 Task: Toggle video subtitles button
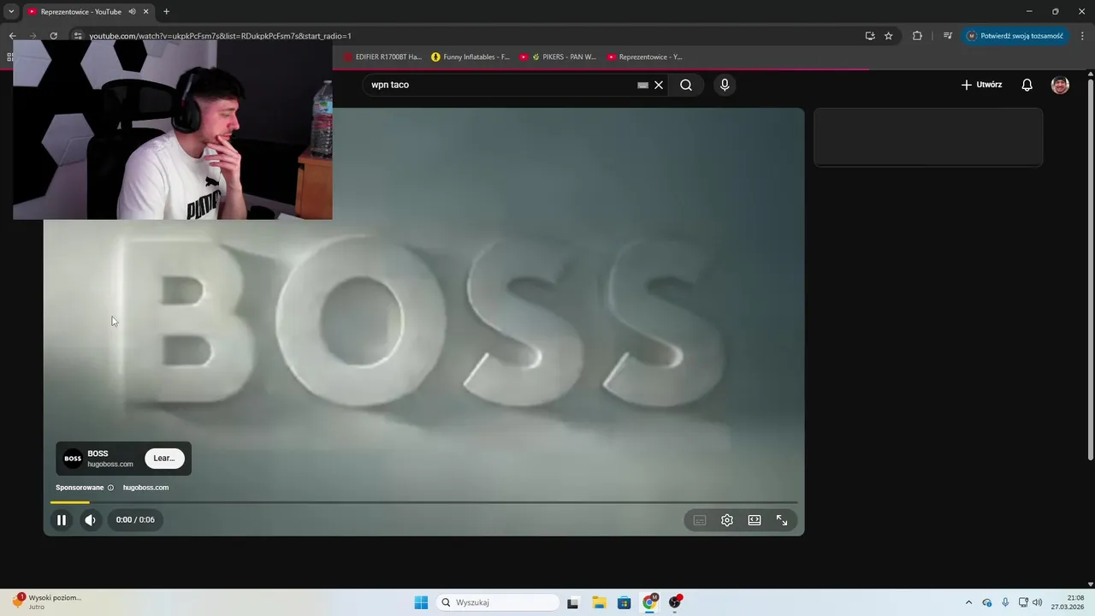pos(700,520)
